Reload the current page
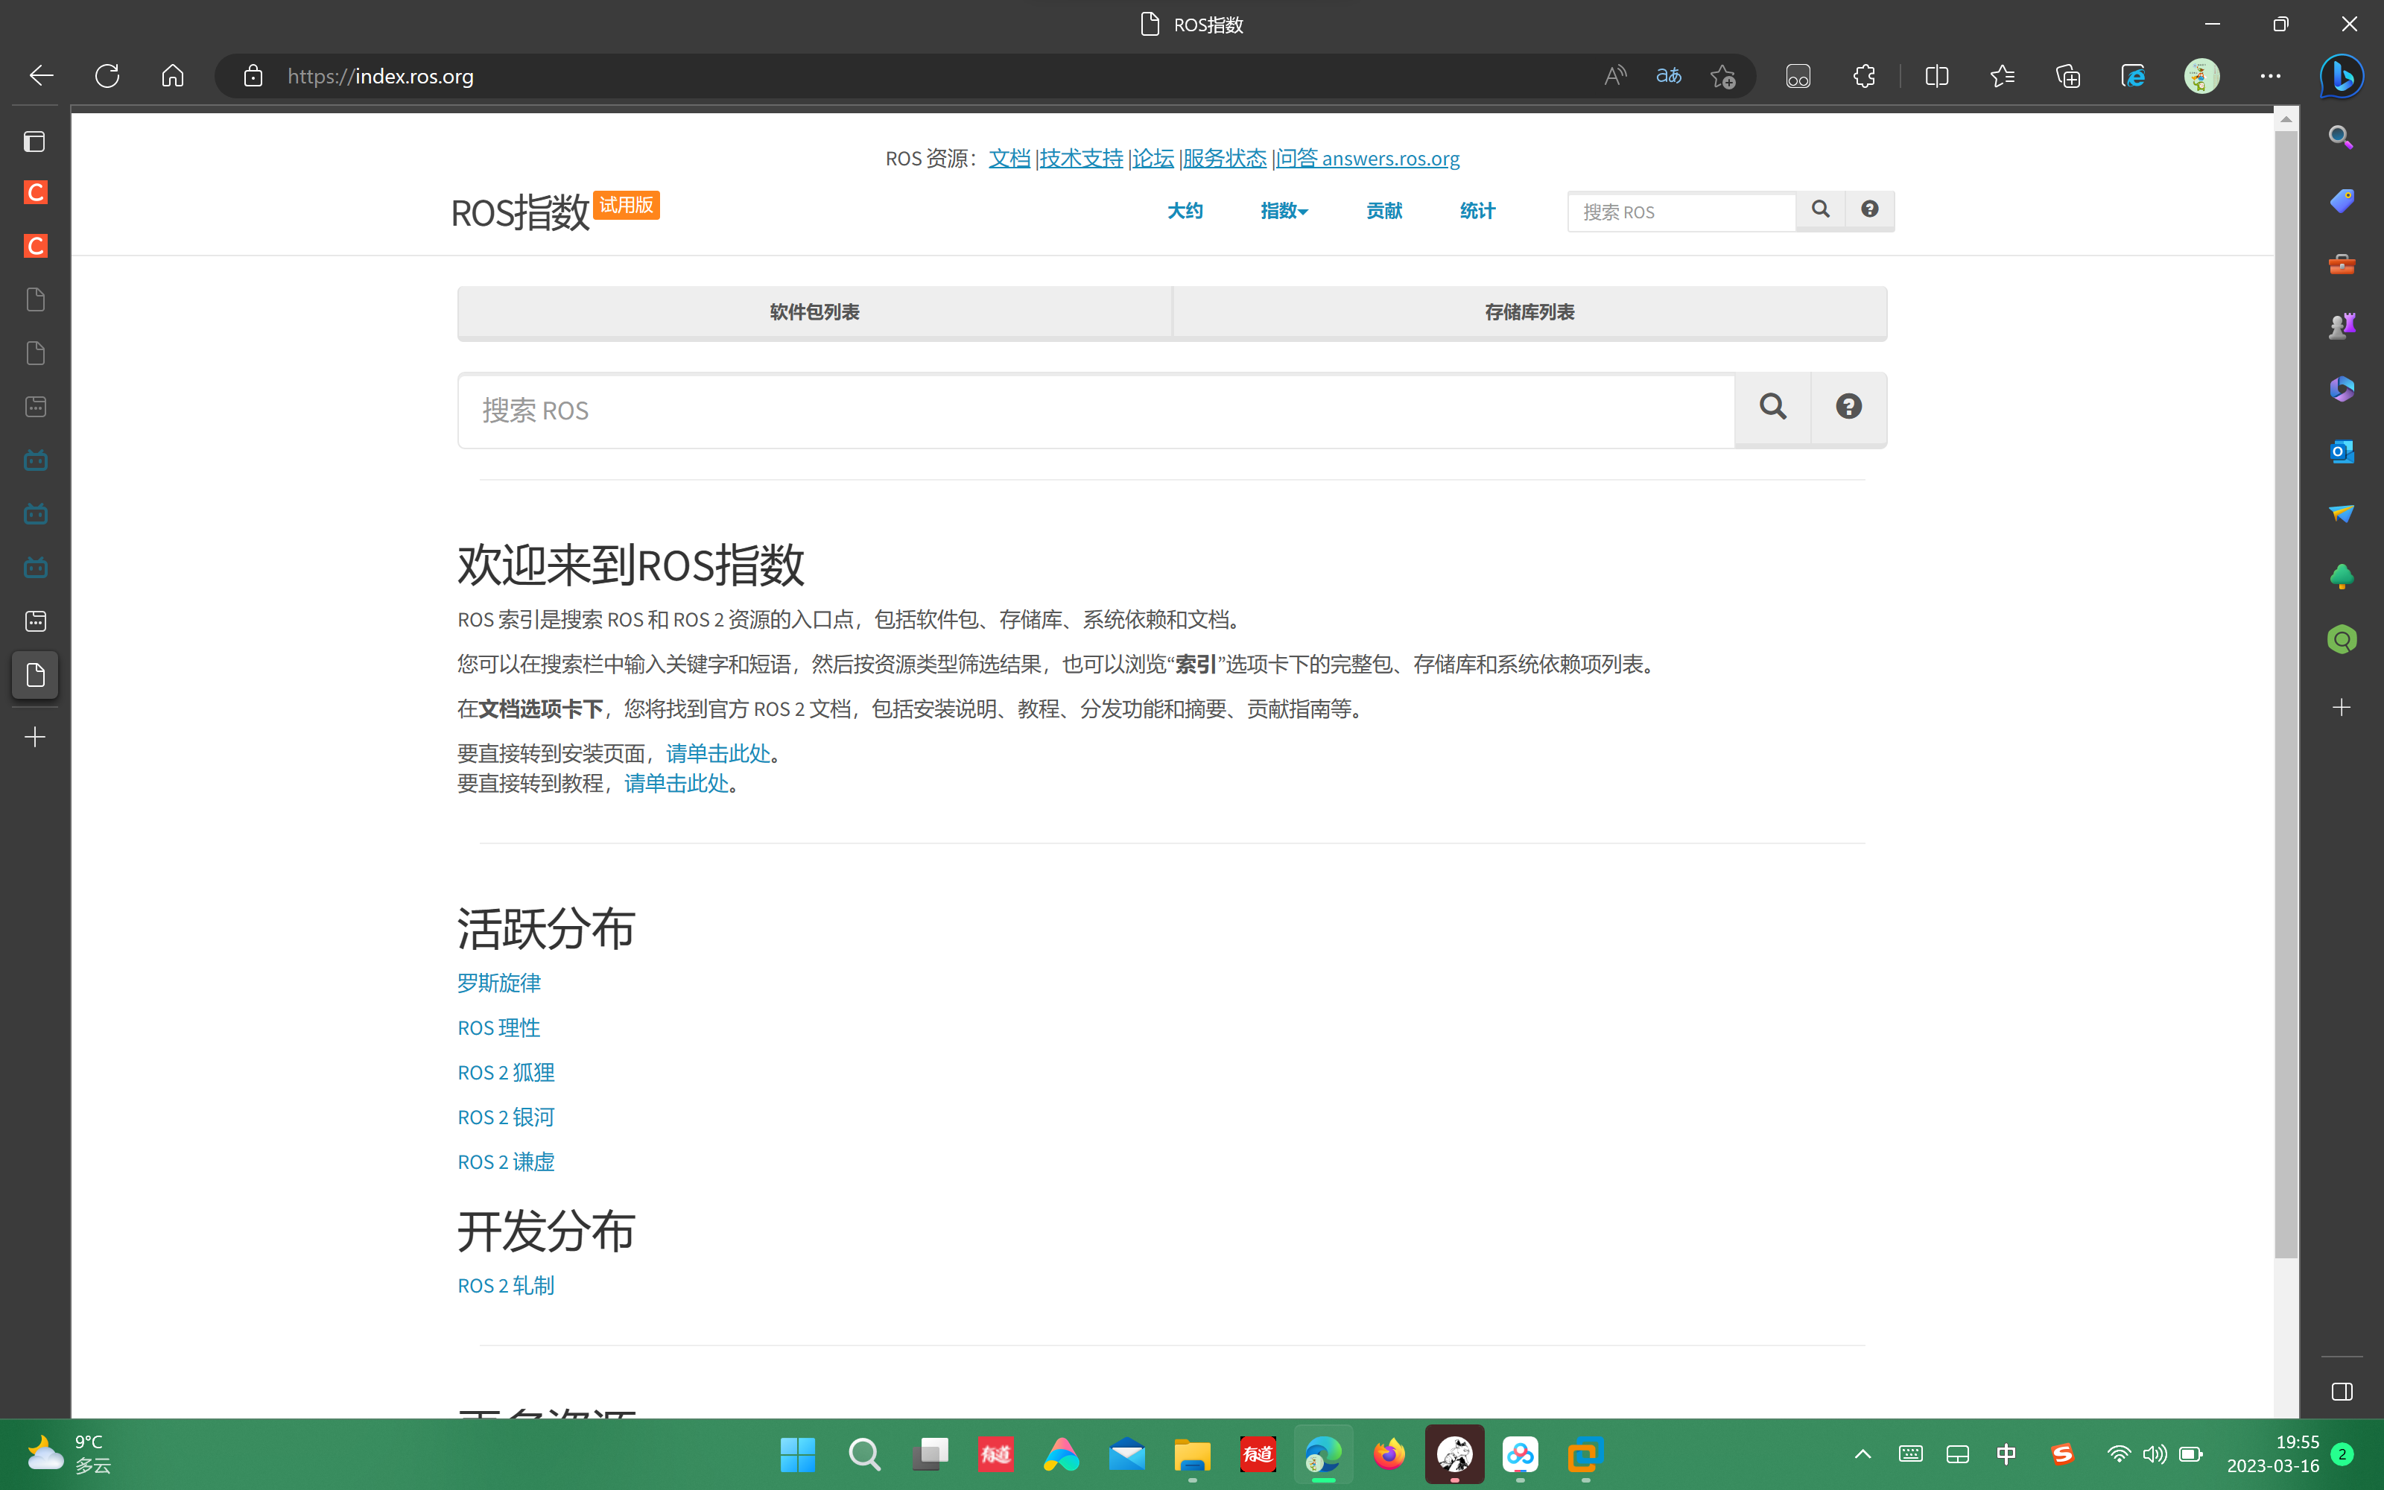The width and height of the screenshot is (2384, 1490). 107,76
